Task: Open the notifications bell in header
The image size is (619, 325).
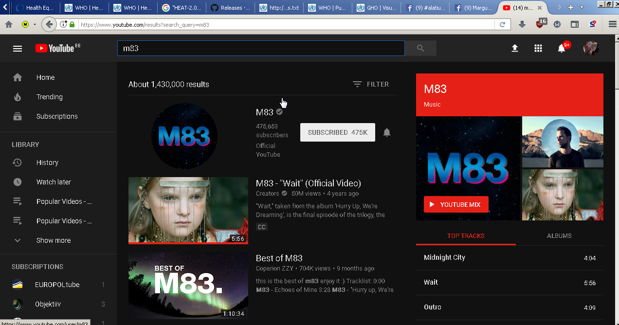Action: click(x=562, y=48)
